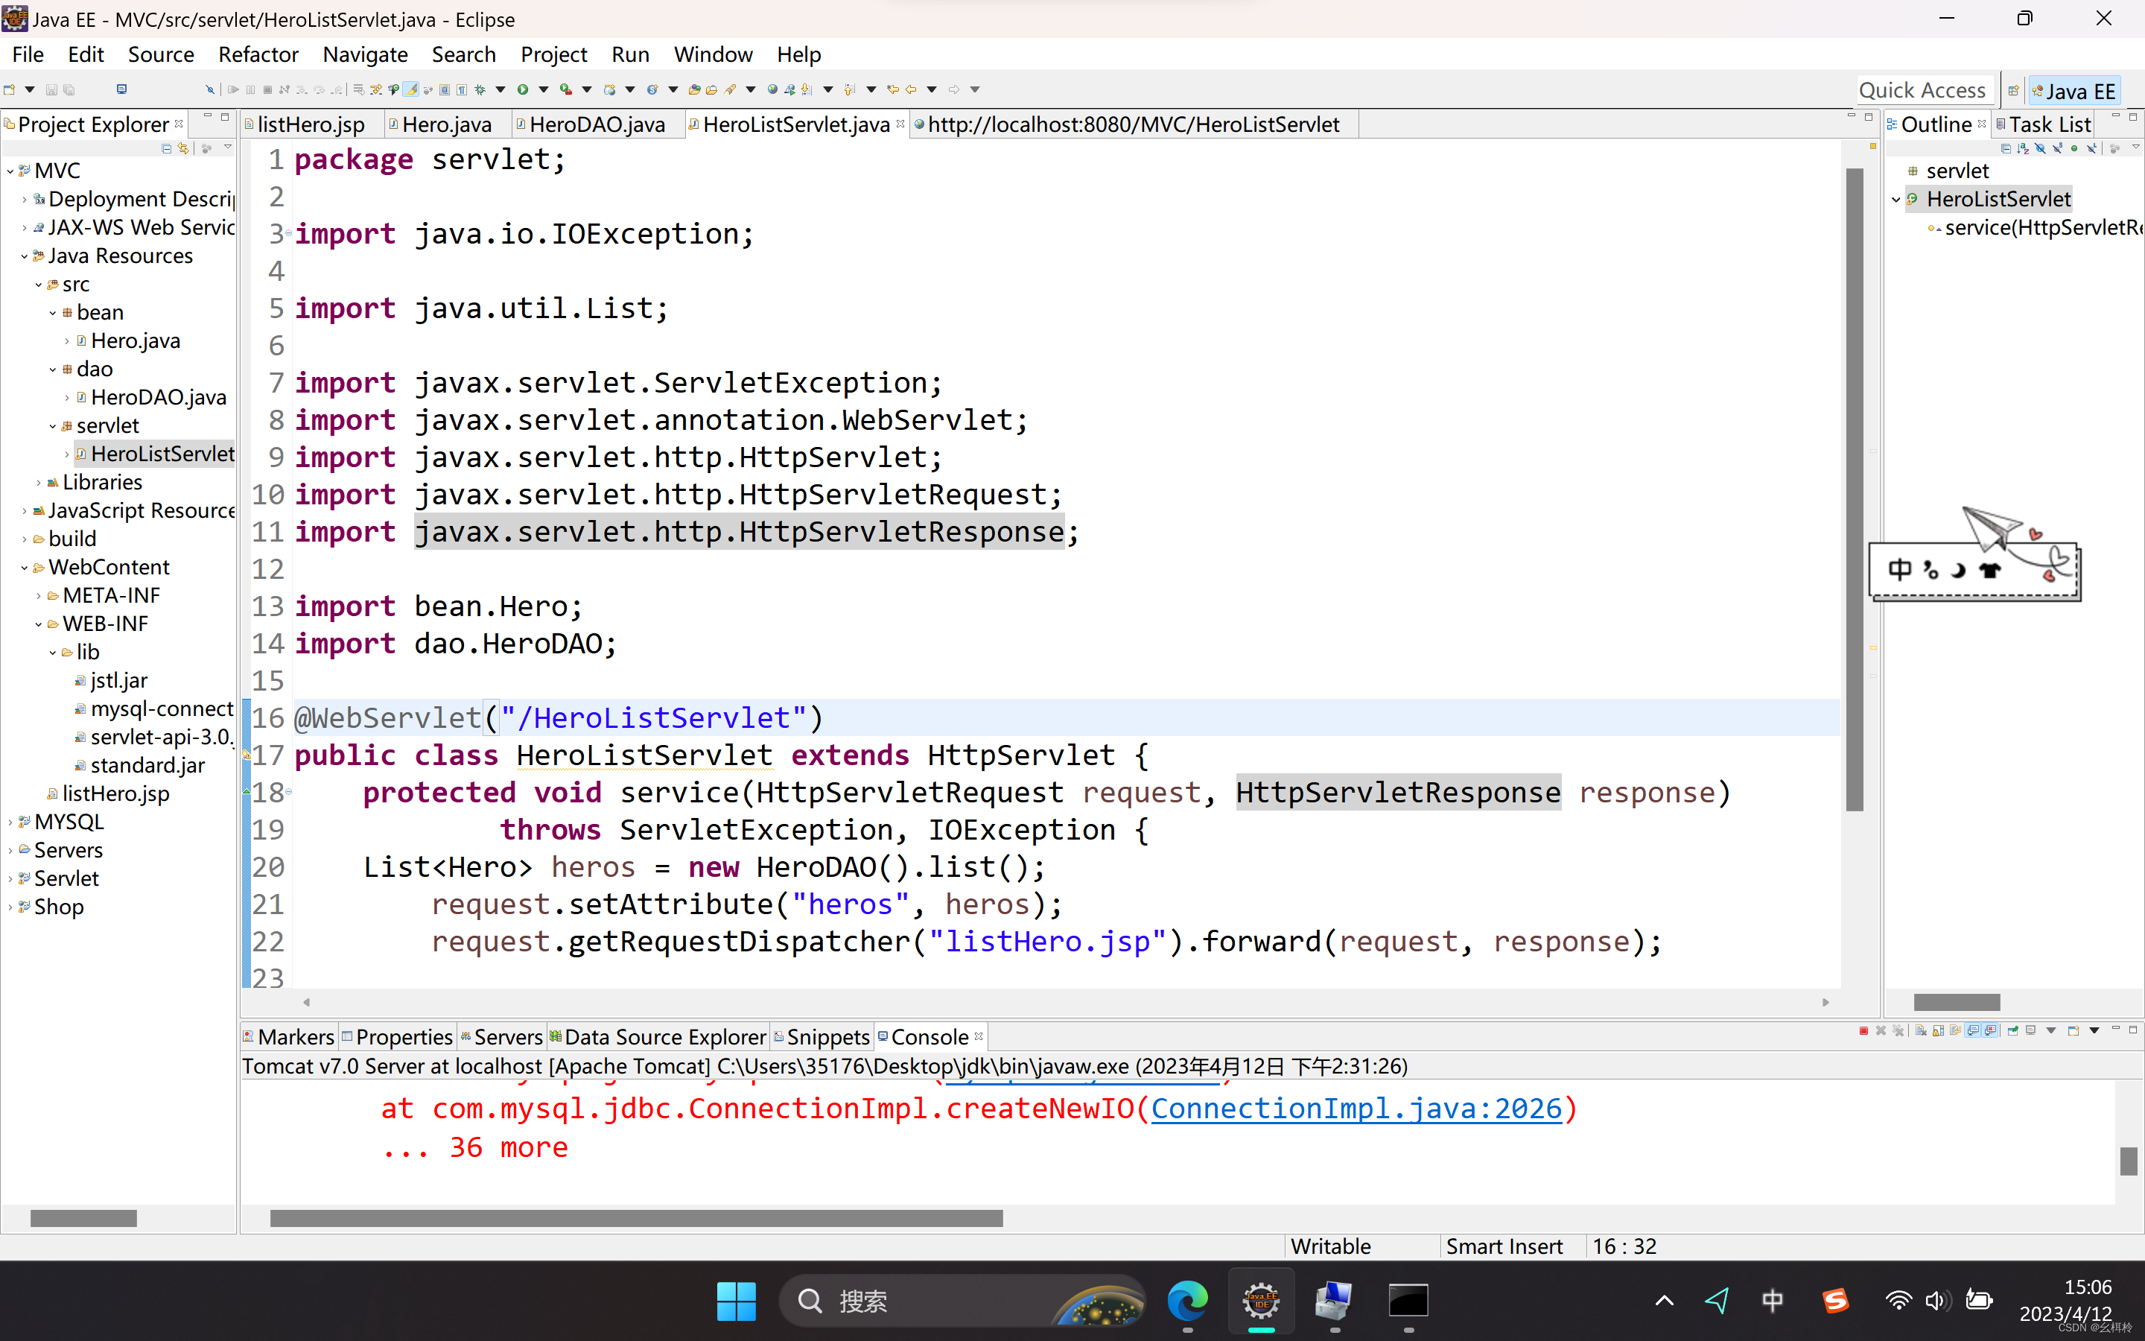Terminate the server with red stop button
2145x1341 pixels.
point(1864,1030)
